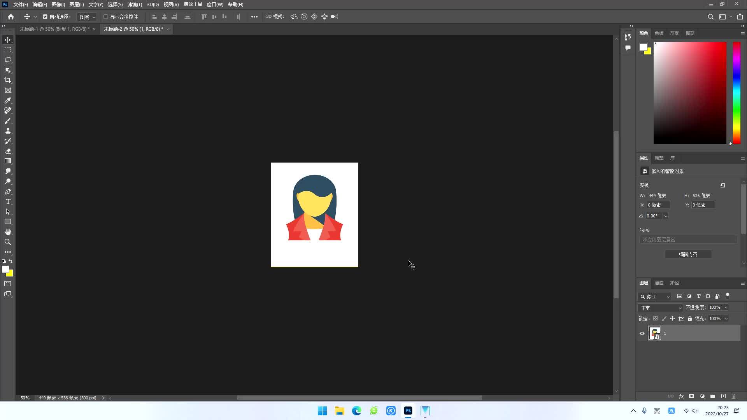
Task: Enable the 显示变换控件 checkbox
Action: click(105, 17)
